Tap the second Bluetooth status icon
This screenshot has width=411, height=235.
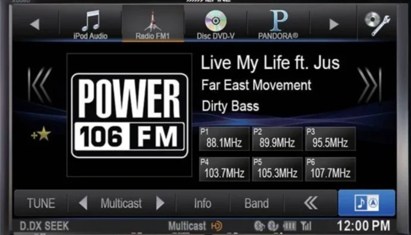click(273, 226)
